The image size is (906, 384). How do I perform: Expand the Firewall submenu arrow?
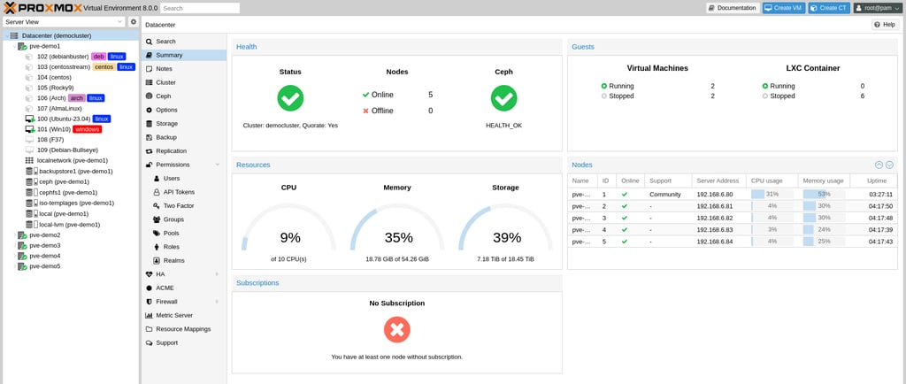218,302
